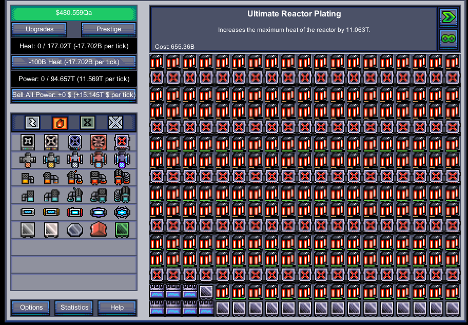Switch to the green X parts tab
Viewport: 468px width, 325px height.
click(x=87, y=123)
